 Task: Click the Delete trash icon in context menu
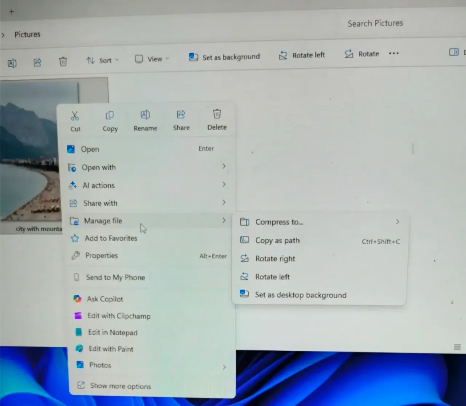pos(217,114)
